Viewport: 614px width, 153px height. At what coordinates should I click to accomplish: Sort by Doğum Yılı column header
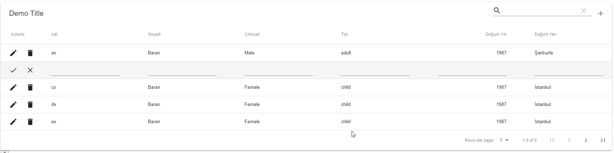pos(496,34)
